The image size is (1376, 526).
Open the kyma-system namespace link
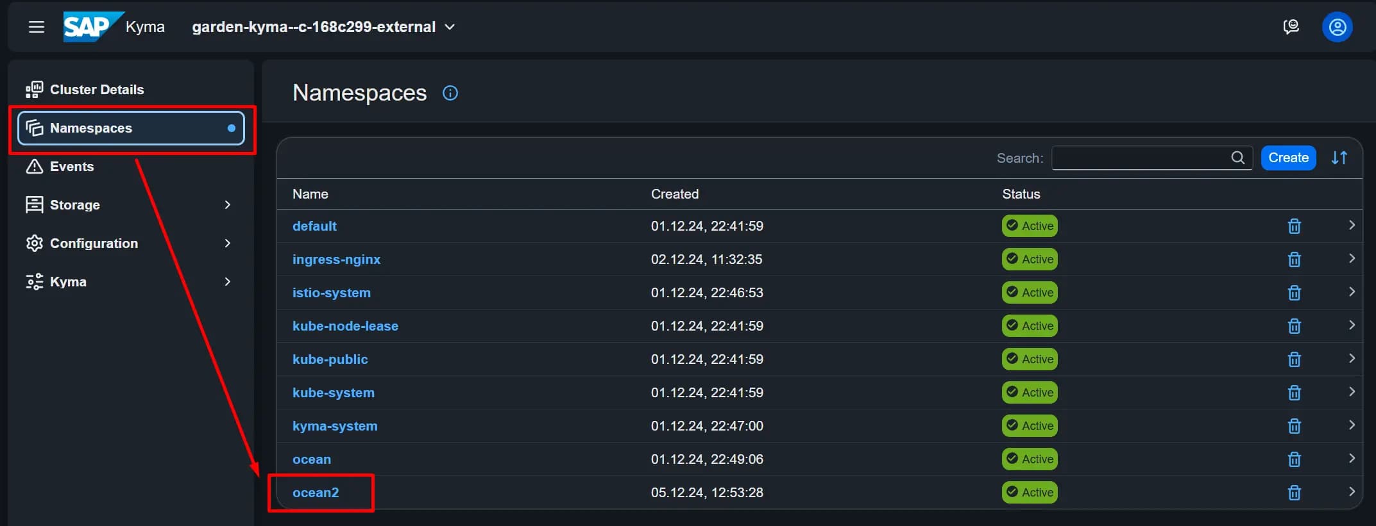(335, 426)
